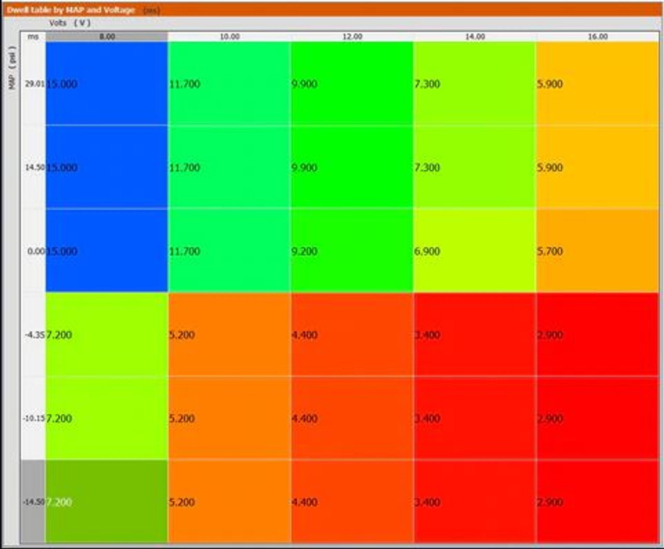Select the 0.00 psi row label
The width and height of the screenshot is (664, 549).
point(34,251)
